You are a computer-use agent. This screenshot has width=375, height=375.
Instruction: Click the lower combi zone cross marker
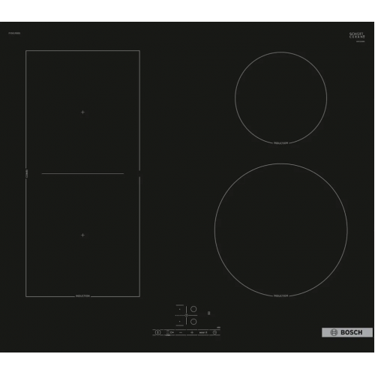click(82, 235)
